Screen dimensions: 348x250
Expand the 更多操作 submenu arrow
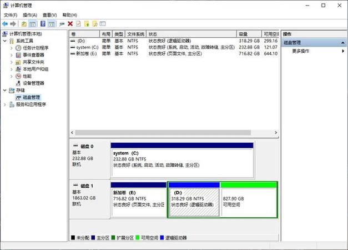click(342, 51)
